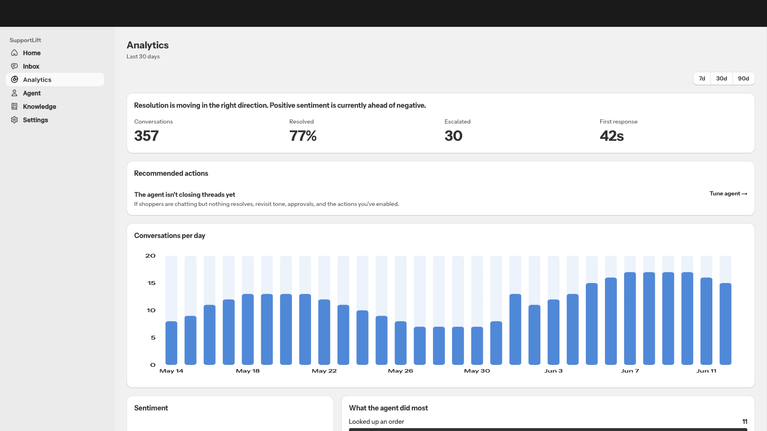
Task: Click the Escalated value 30
Action: tap(453, 136)
